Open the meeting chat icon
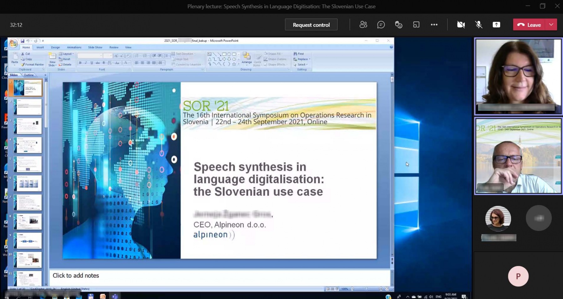563x299 pixels. point(381,25)
